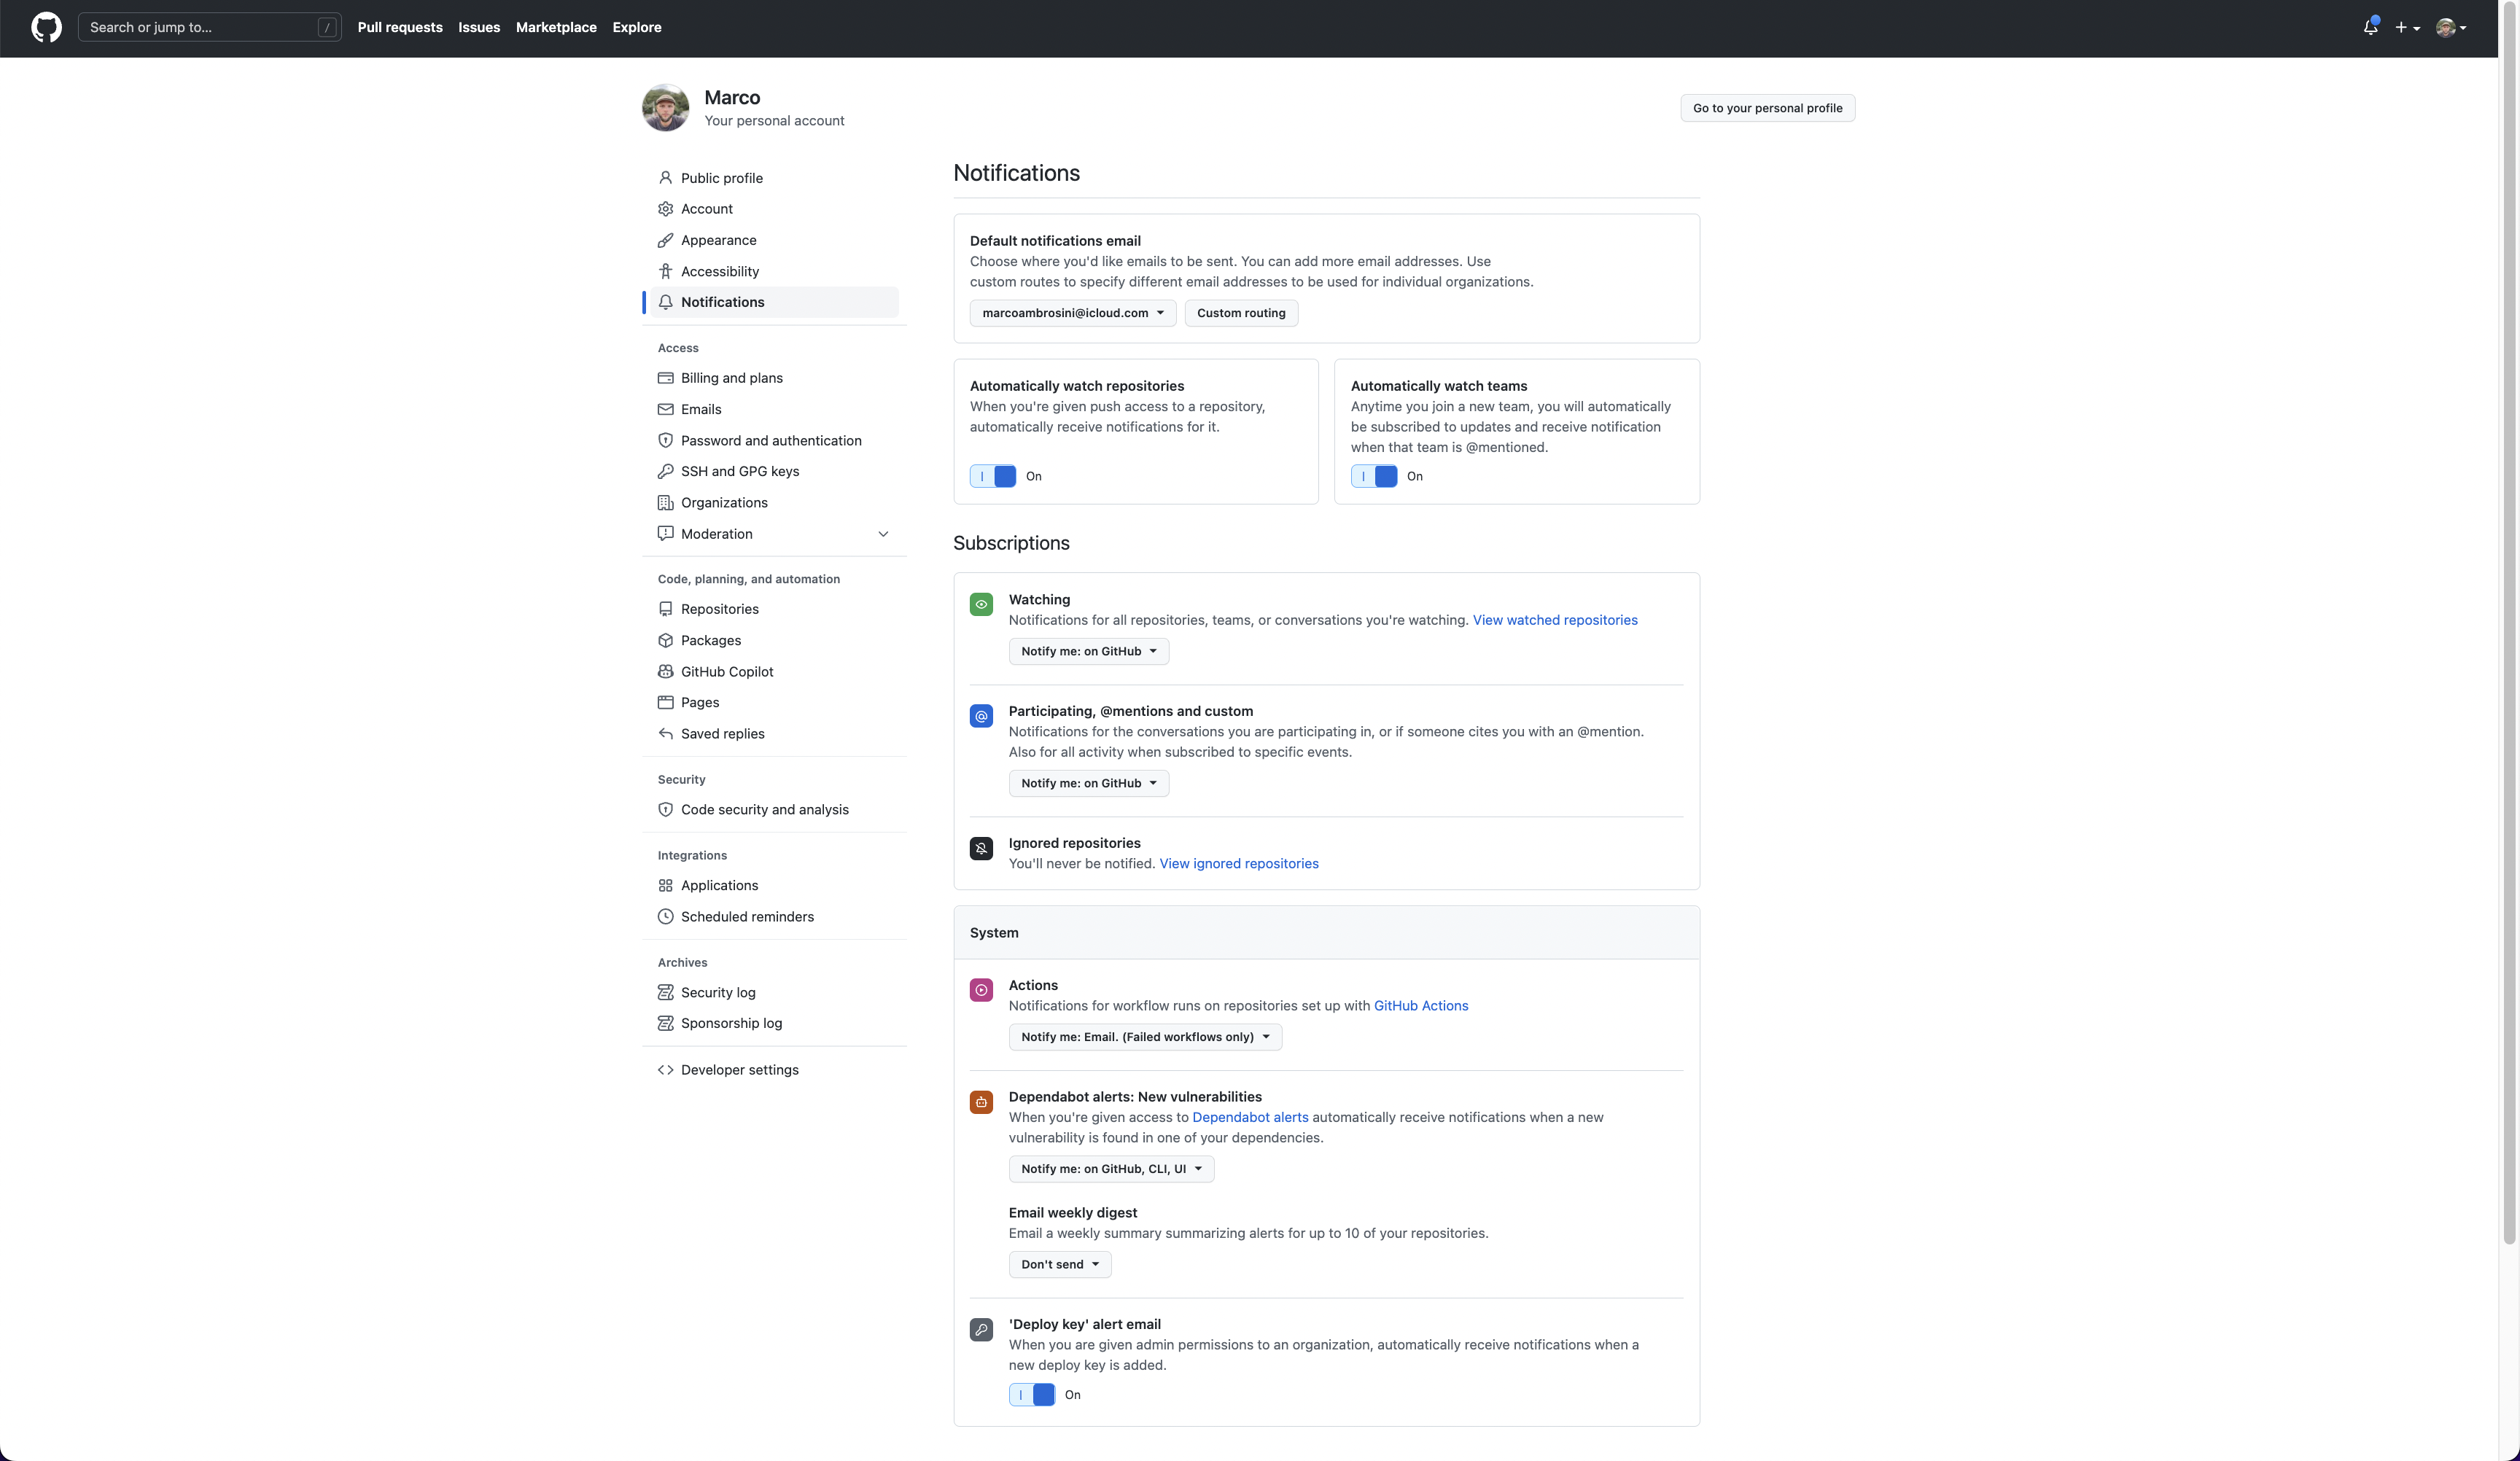Click the Ignored repositories icon
Viewport: 2520px width, 1461px height.
point(981,848)
